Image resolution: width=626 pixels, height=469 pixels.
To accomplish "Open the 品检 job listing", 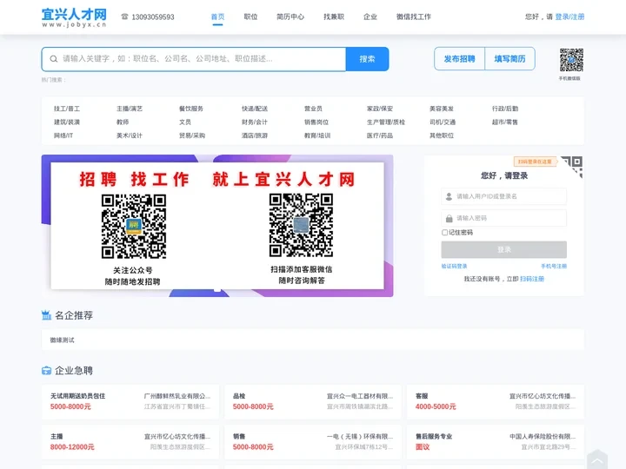I will 239,396.
